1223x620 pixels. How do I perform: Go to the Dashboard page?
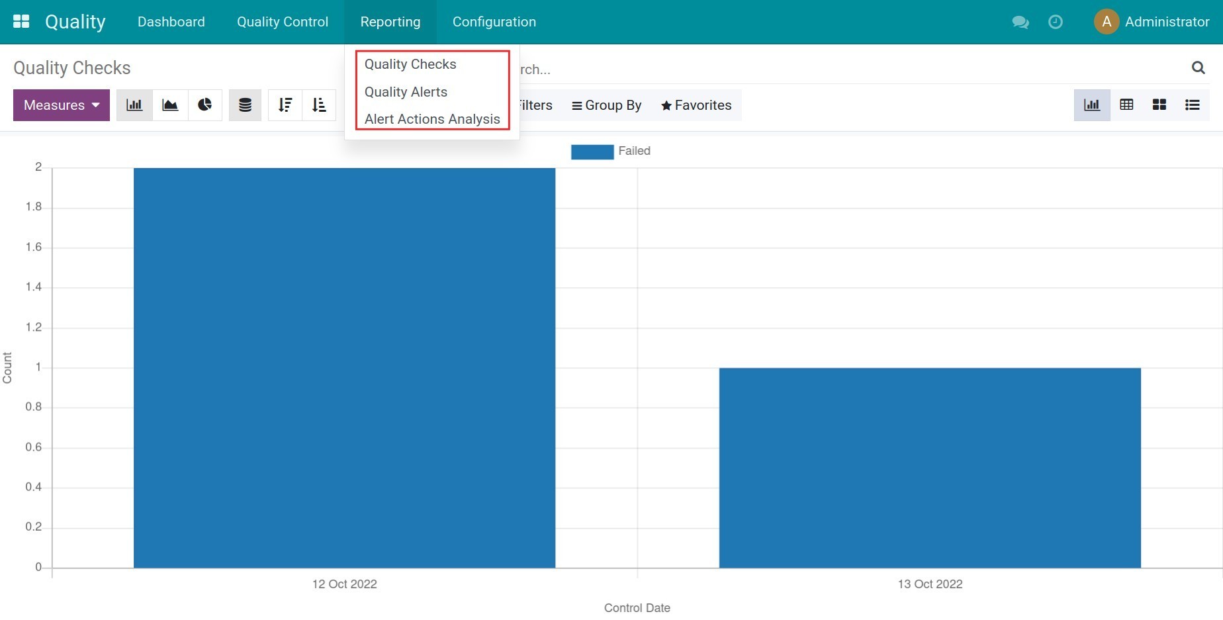(171, 22)
